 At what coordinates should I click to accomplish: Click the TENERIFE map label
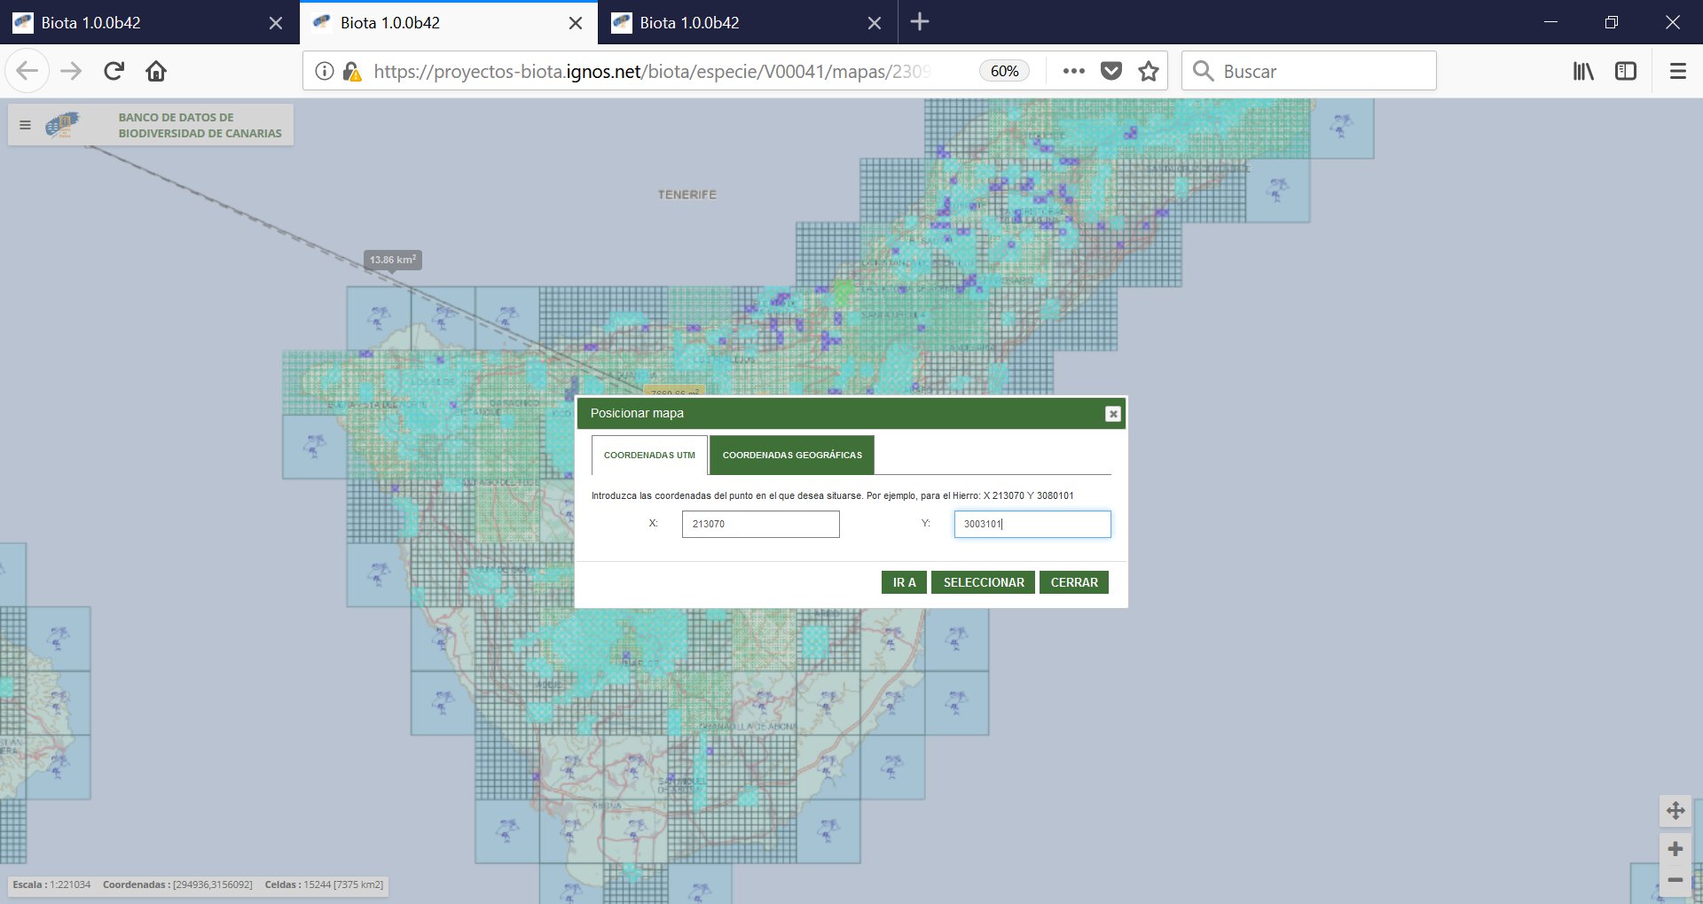point(687,194)
